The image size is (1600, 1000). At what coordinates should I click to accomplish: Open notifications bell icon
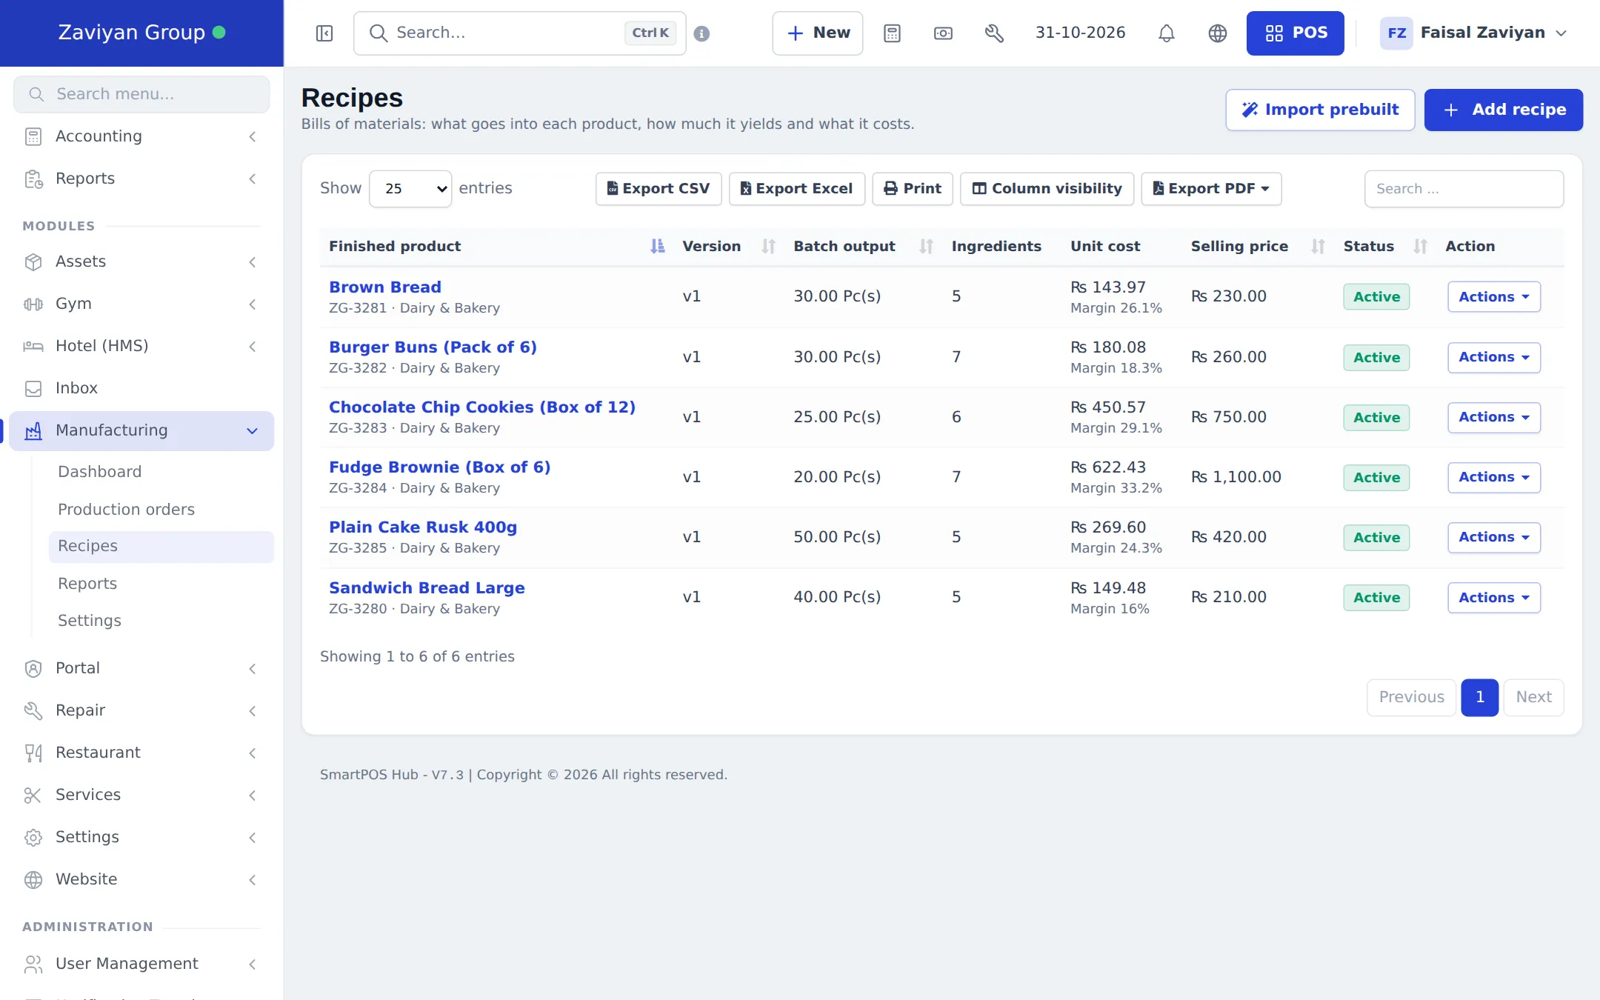[x=1167, y=33]
